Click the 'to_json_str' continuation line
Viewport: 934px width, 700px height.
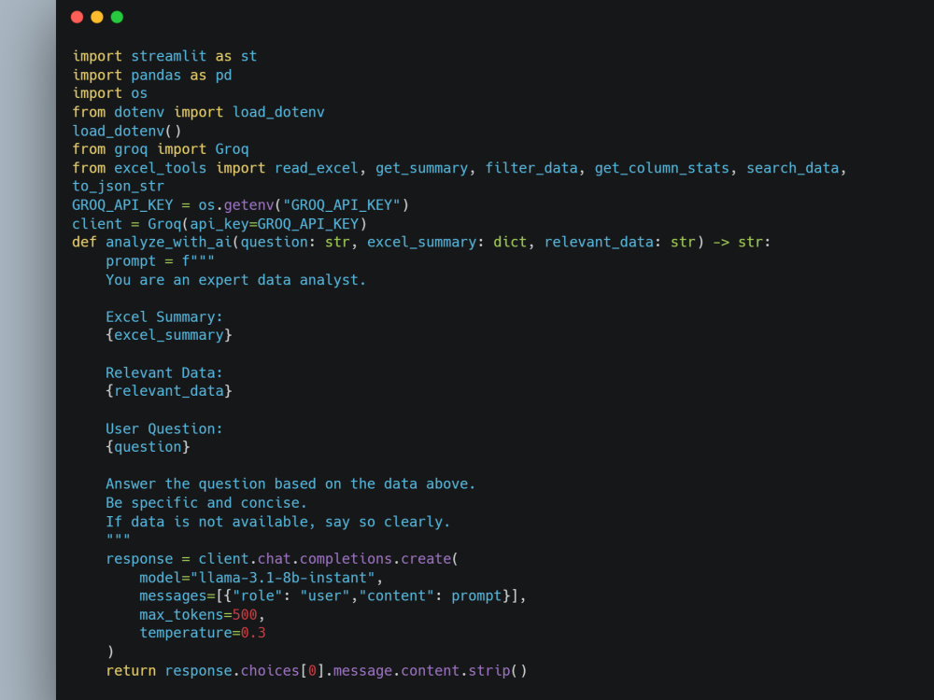pos(118,187)
